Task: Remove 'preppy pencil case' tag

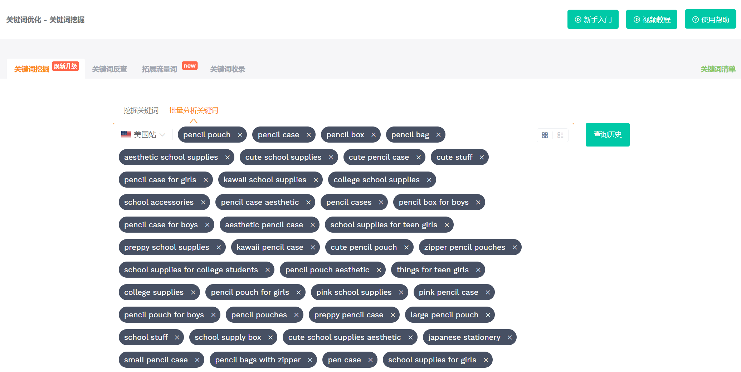Action: [x=393, y=315]
